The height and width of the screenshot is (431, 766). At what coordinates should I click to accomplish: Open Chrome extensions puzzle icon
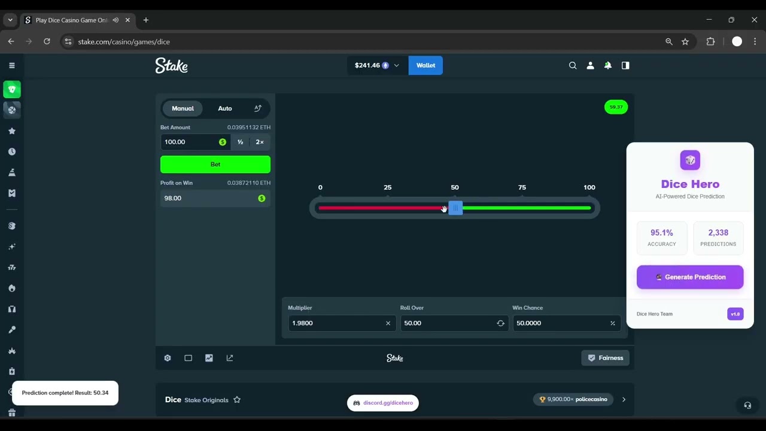(x=711, y=42)
